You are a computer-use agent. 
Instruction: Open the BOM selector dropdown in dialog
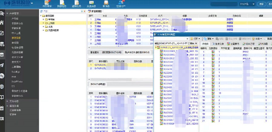coord(196,44)
